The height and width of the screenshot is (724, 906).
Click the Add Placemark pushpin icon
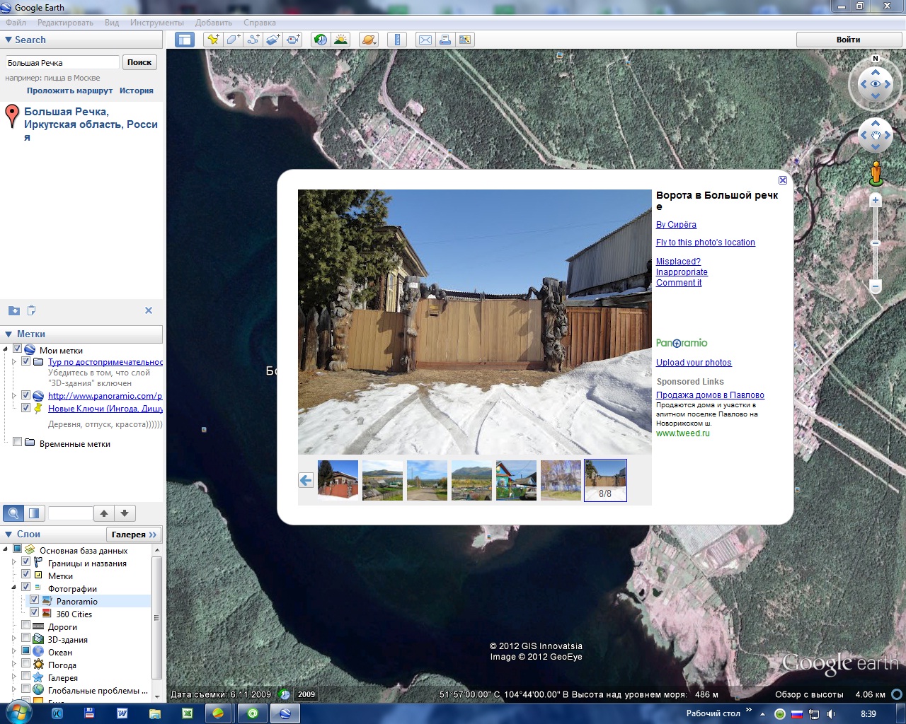click(212, 40)
